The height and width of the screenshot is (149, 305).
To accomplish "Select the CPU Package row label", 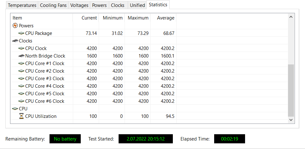I will [38, 33].
